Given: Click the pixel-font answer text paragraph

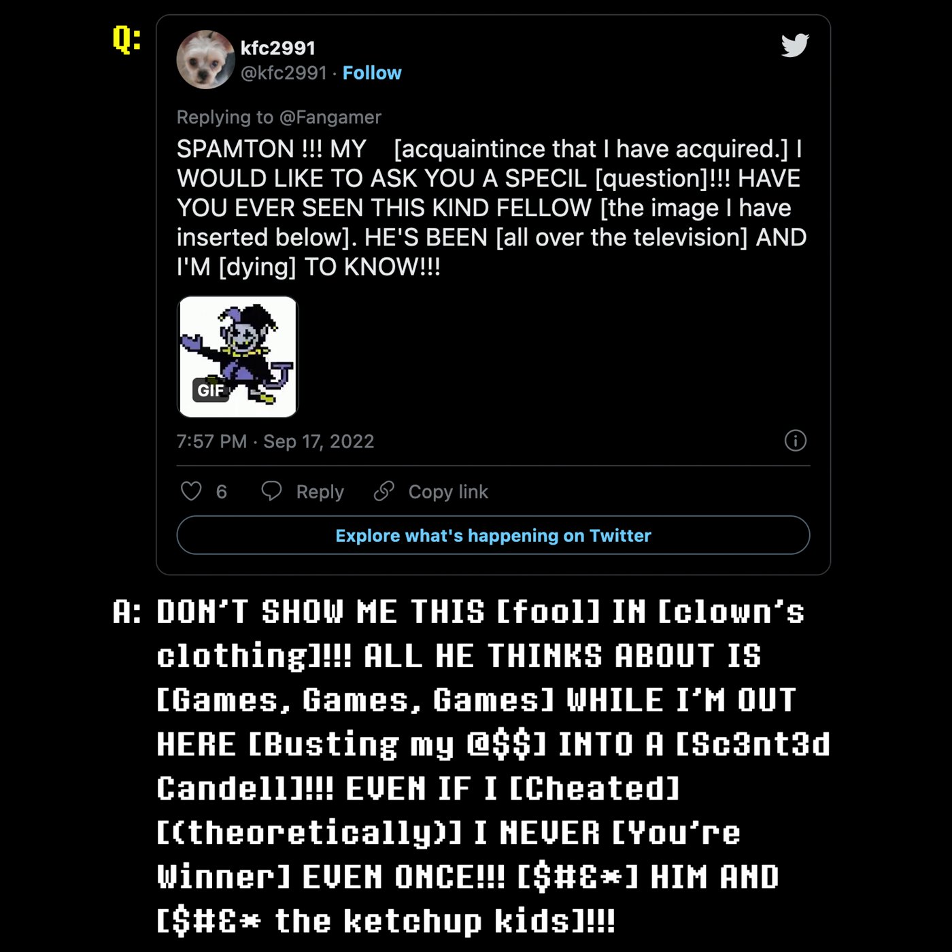Looking at the screenshot, I should [476, 766].
